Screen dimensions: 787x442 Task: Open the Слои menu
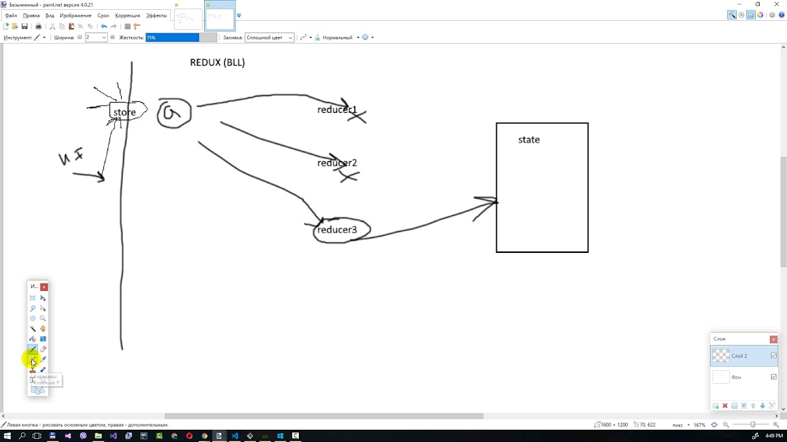[x=103, y=15]
